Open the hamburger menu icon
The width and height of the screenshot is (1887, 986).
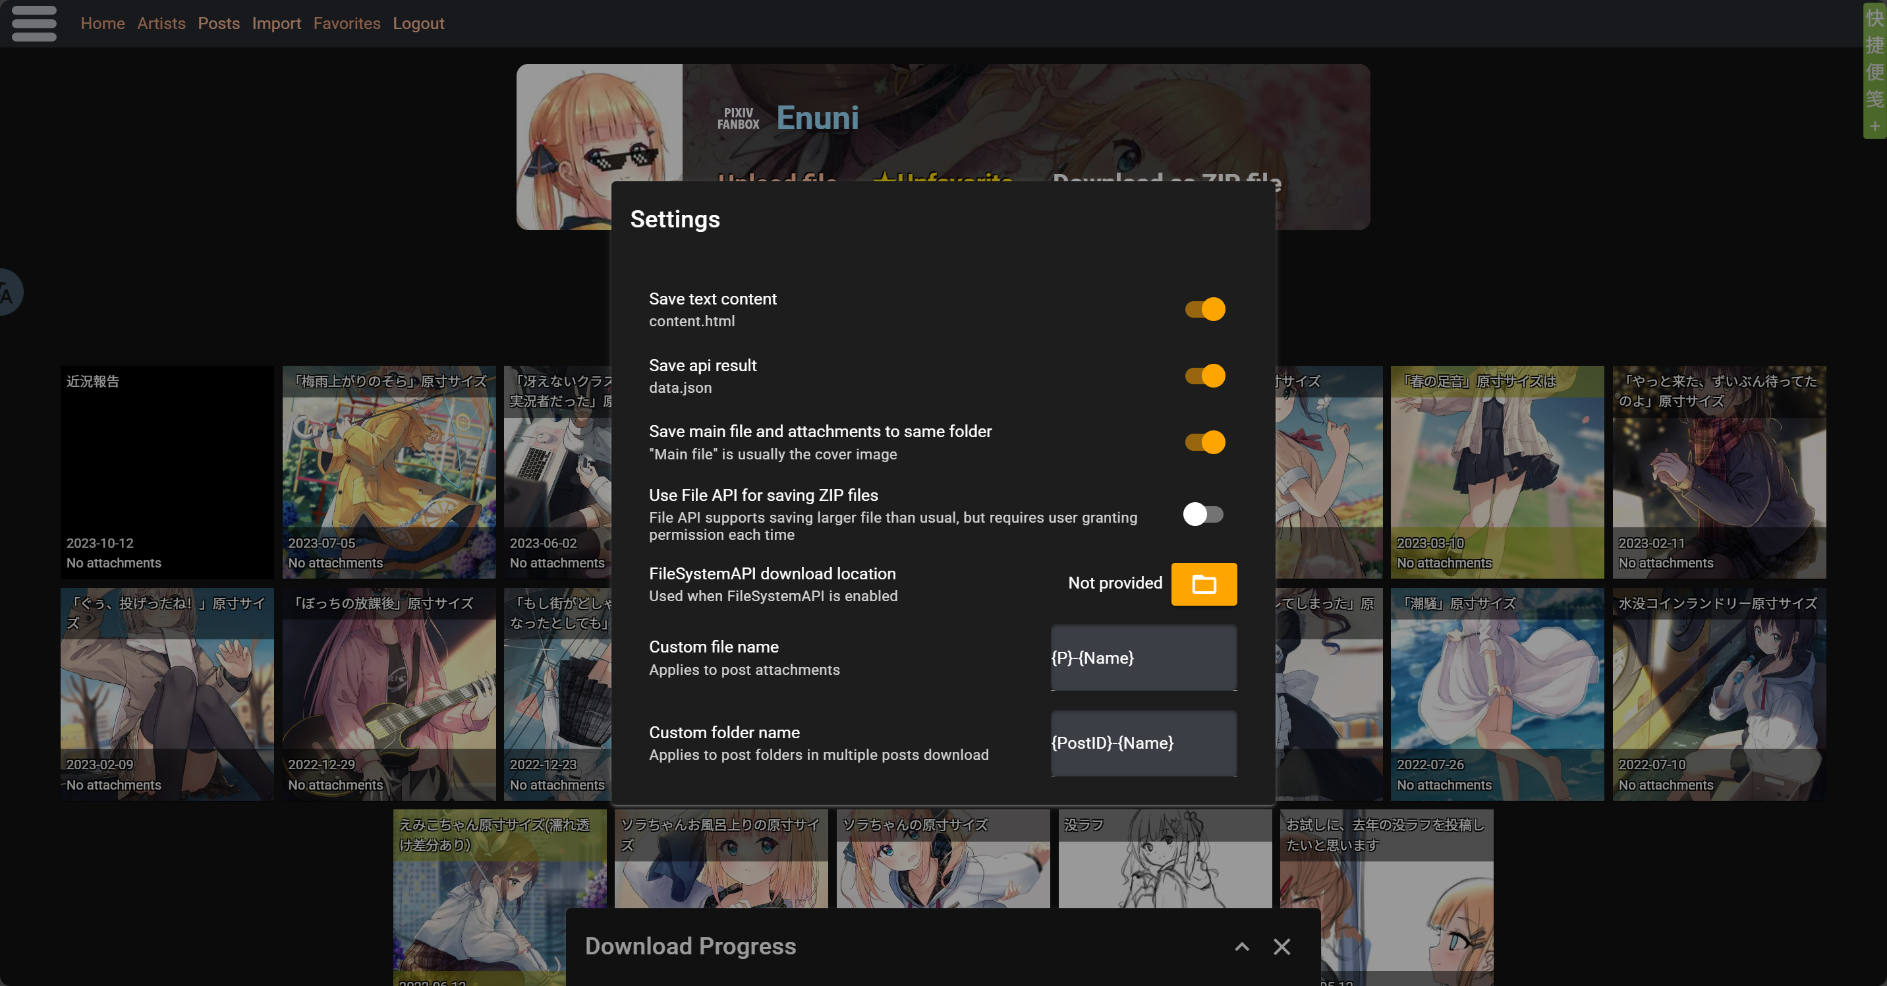coord(34,24)
